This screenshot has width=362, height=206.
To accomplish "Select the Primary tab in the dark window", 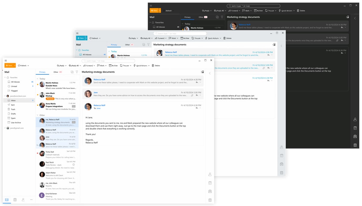I will tap(187, 17).
